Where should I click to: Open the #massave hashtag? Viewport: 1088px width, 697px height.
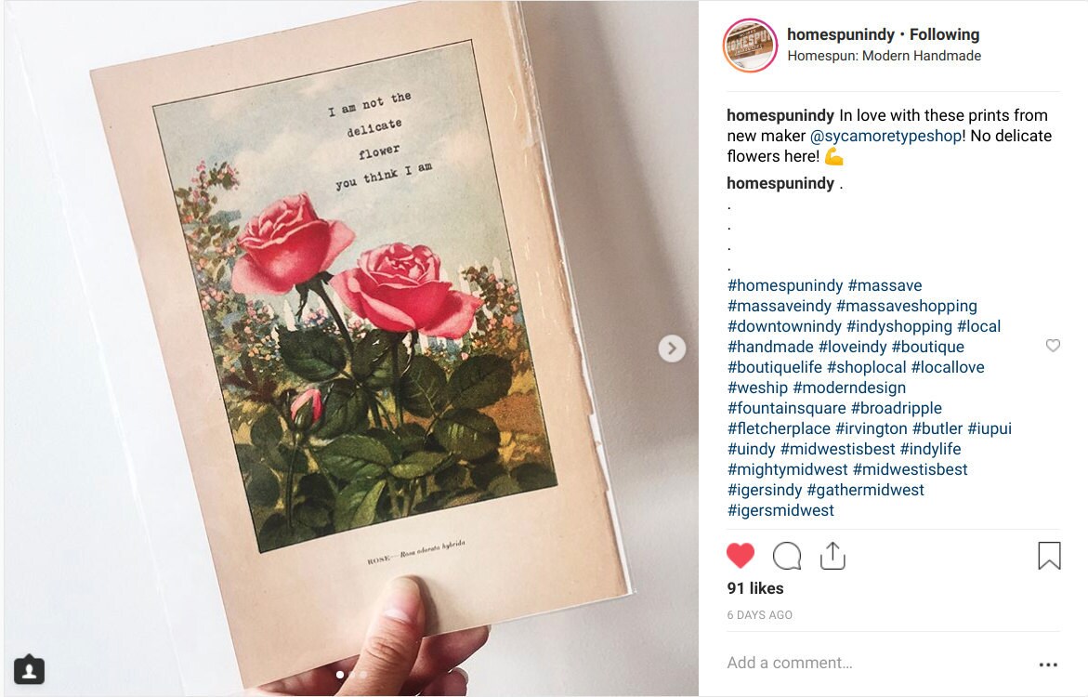coord(885,285)
